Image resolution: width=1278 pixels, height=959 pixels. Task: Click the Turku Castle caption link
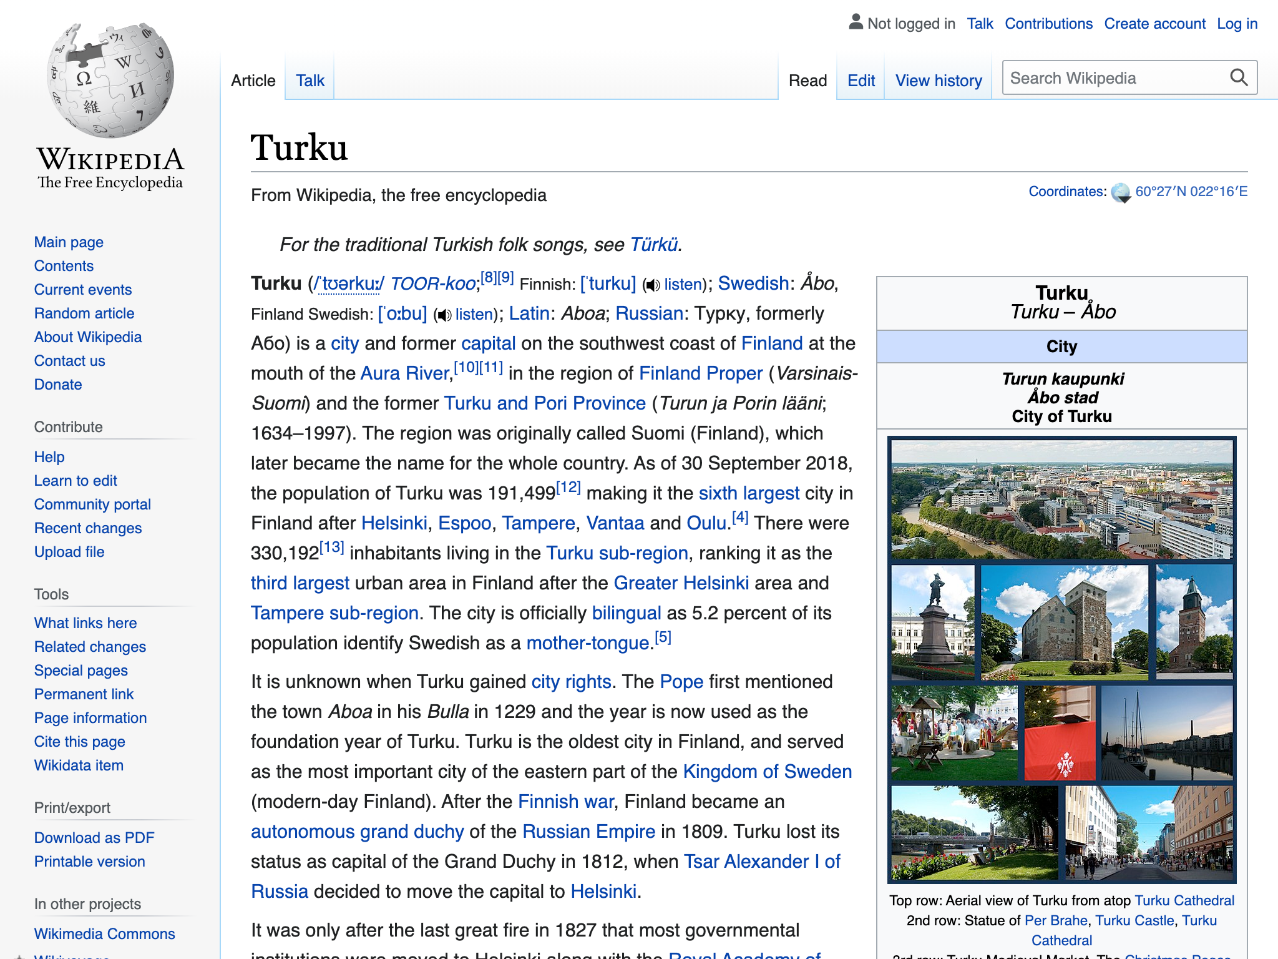click(1134, 920)
